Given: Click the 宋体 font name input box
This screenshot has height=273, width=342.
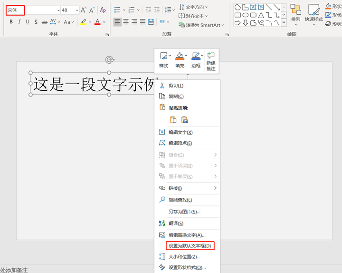Looking at the screenshot, I should coord(15,10).
